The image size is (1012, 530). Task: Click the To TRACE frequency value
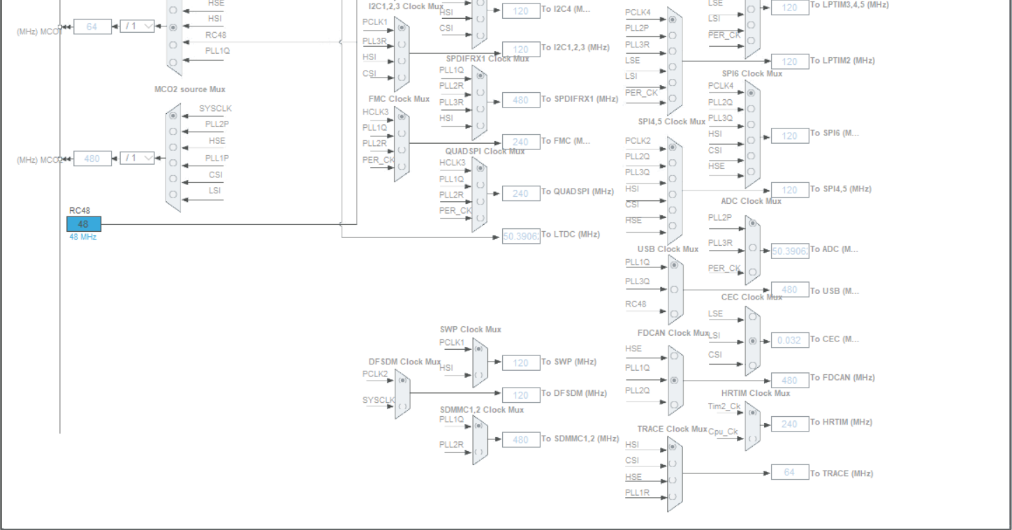[790, 472]
